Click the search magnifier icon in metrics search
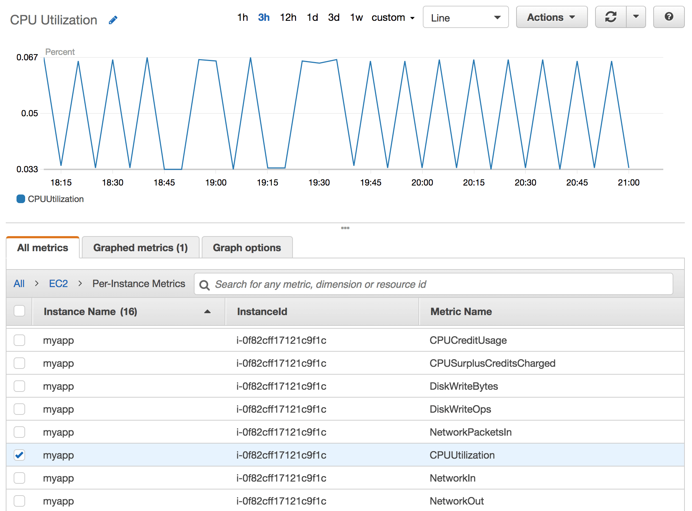692x511 pixels. [x=205, y=285]
